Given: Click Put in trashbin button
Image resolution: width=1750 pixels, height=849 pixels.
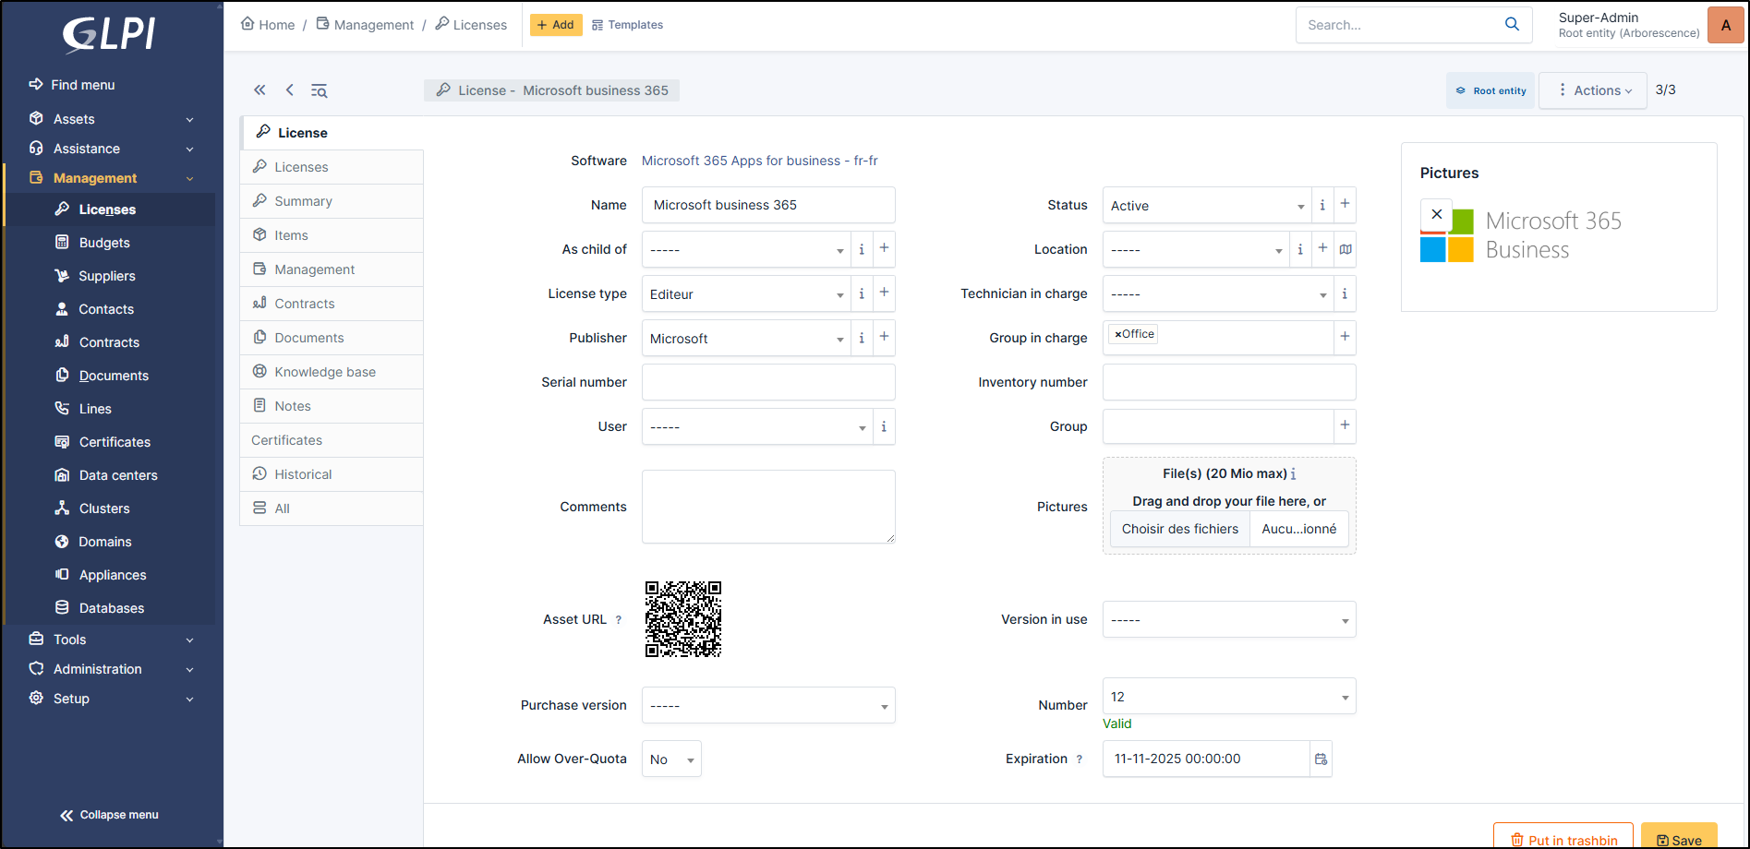Looking at the screenshot, I should pyautogui.click(x=1563, y=838).
